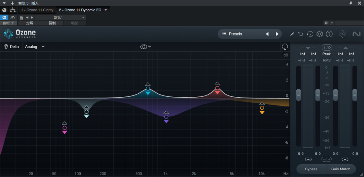Add an insert with the plus icon

pos(12,3)
